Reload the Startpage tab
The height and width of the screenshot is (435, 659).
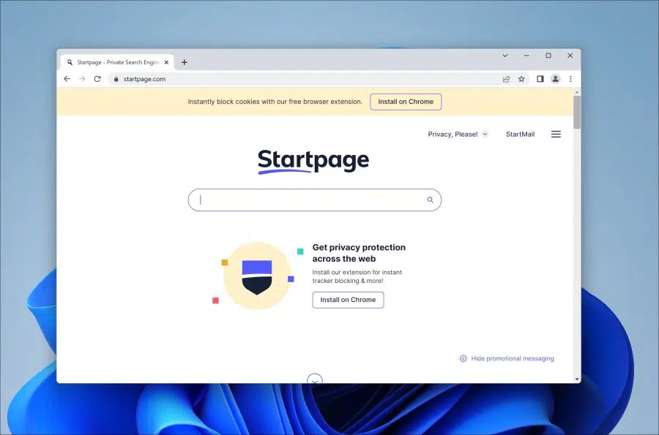97,79
